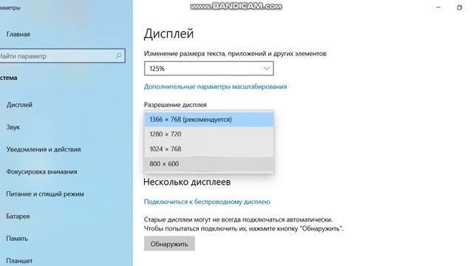Open Планшет settings in sidebar

19,261
